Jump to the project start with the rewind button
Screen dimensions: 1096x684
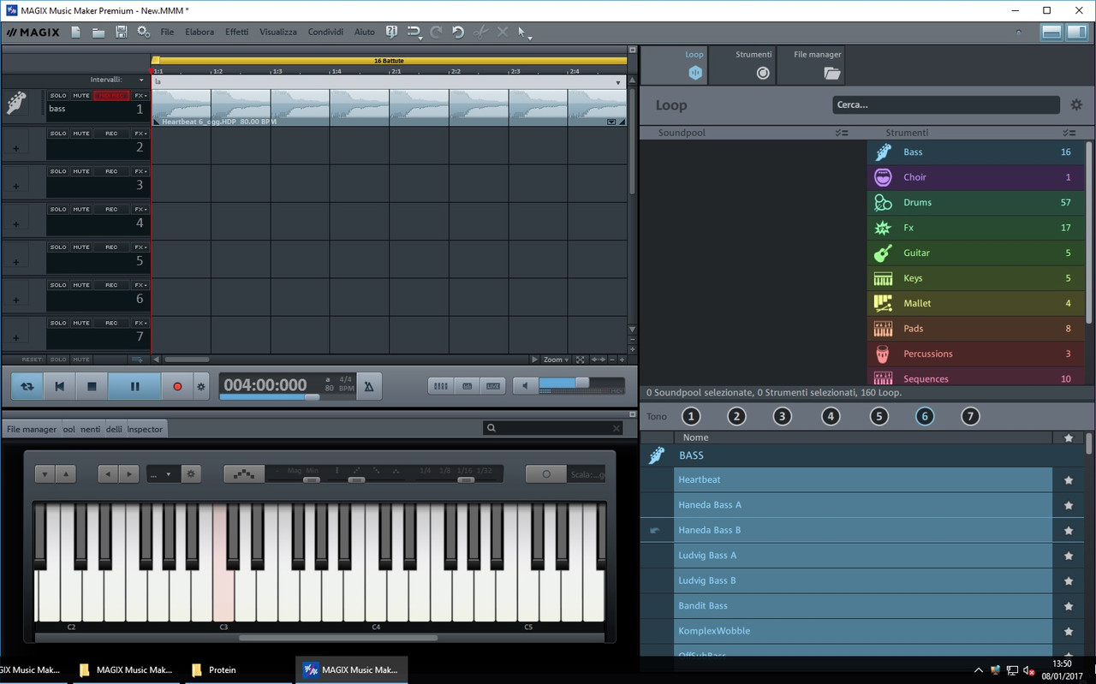tap(59, 386)
